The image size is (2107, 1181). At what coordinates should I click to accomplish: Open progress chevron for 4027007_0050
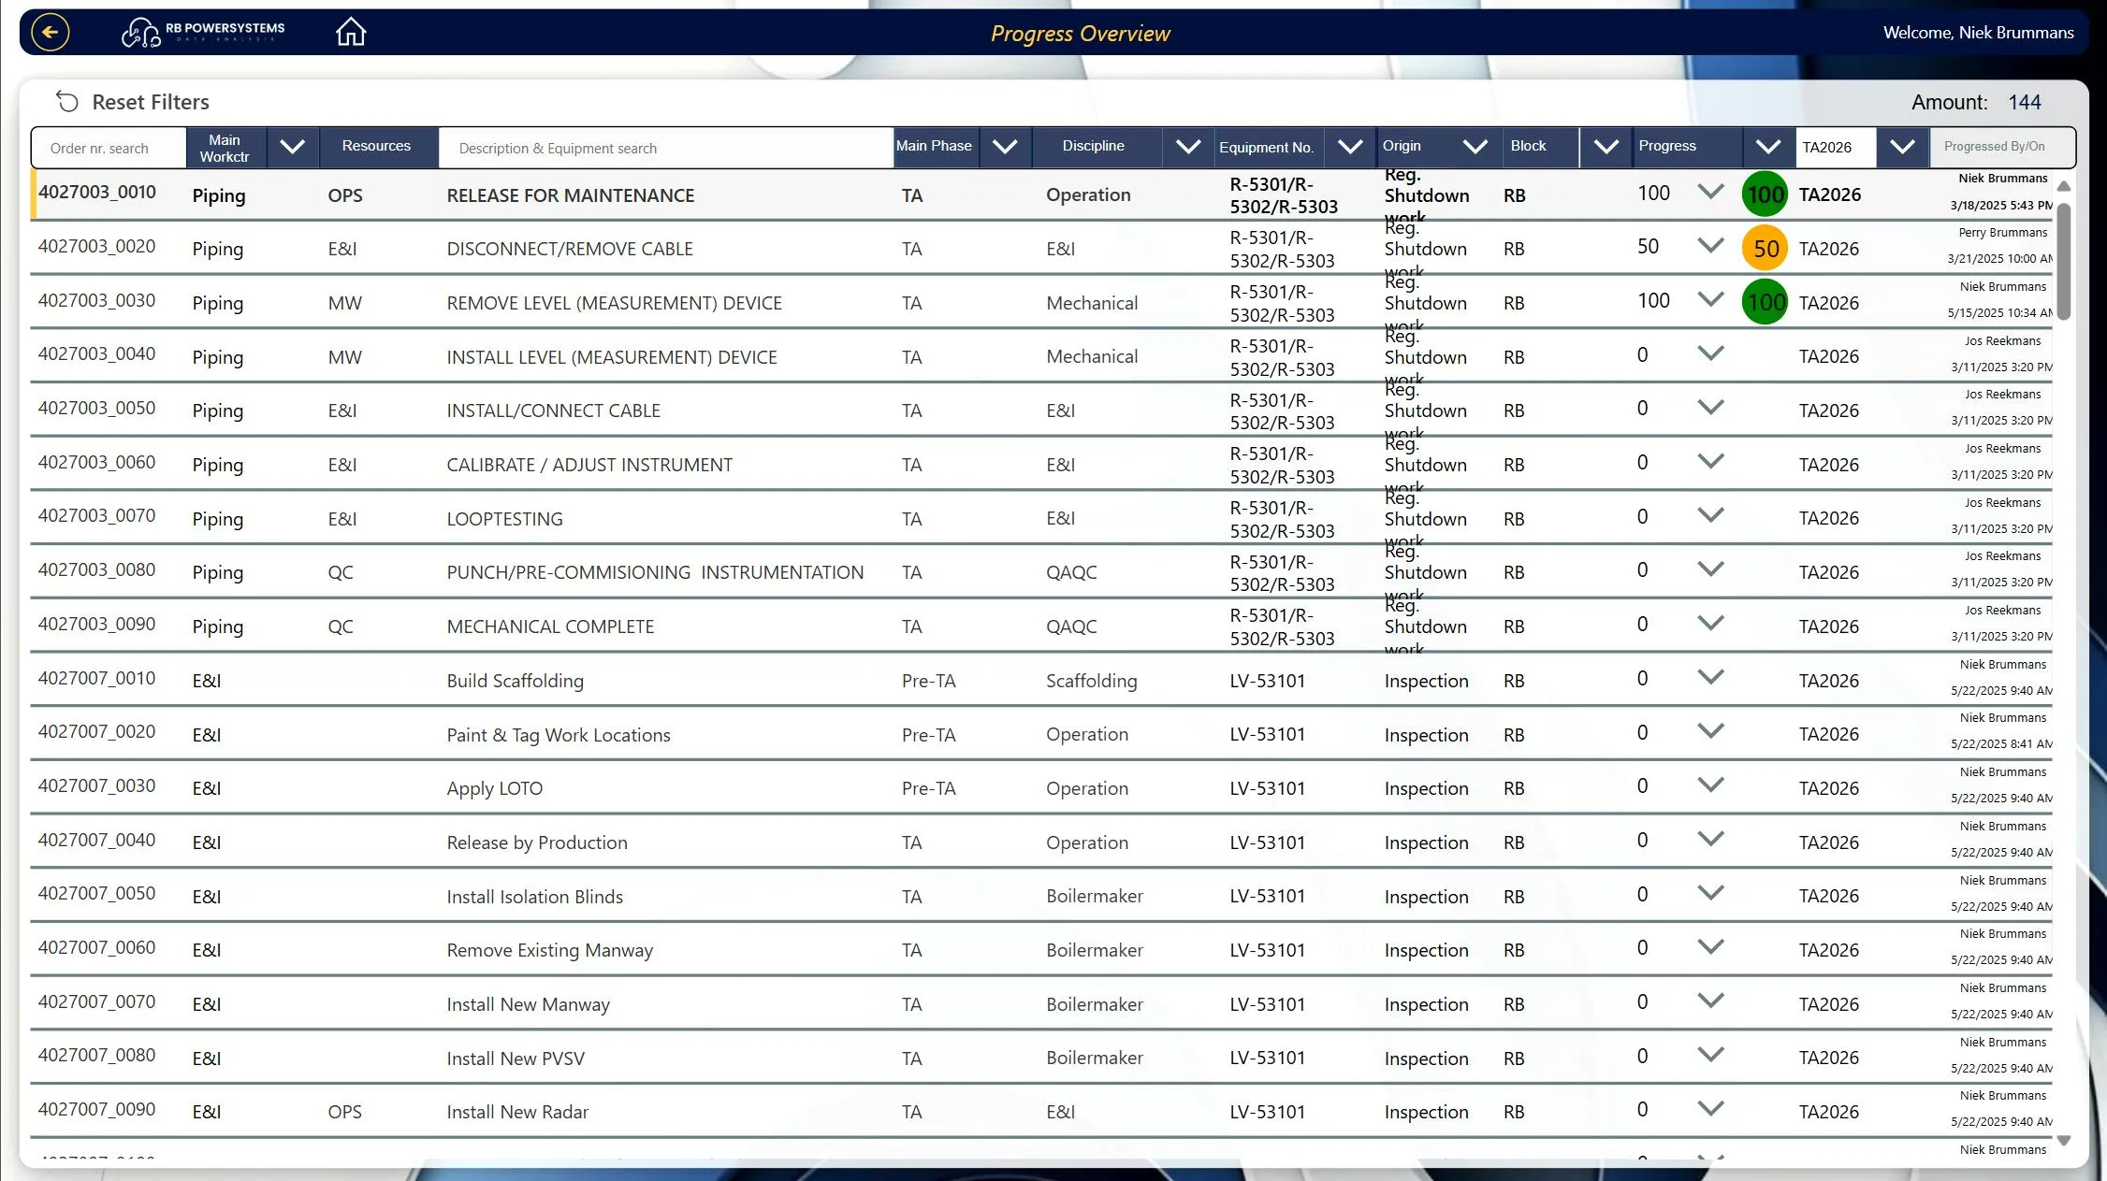pyautogui.click(x=1710, y=893)
